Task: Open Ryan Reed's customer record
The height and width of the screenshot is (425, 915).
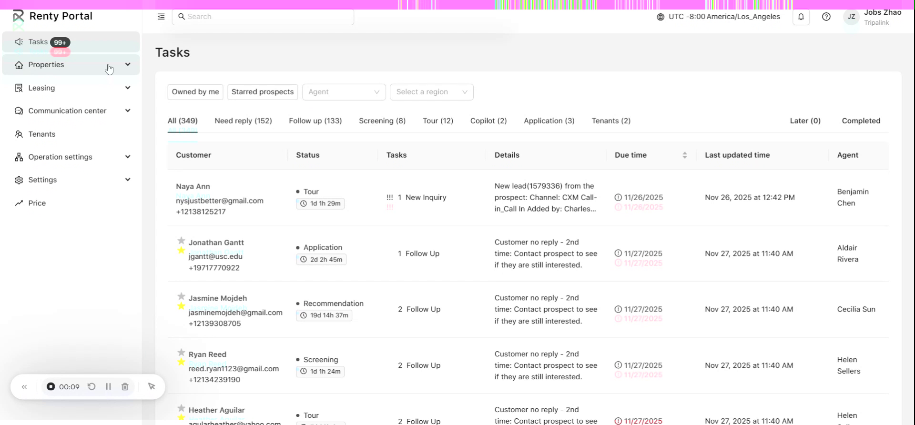Action: [x=207, y=354]
